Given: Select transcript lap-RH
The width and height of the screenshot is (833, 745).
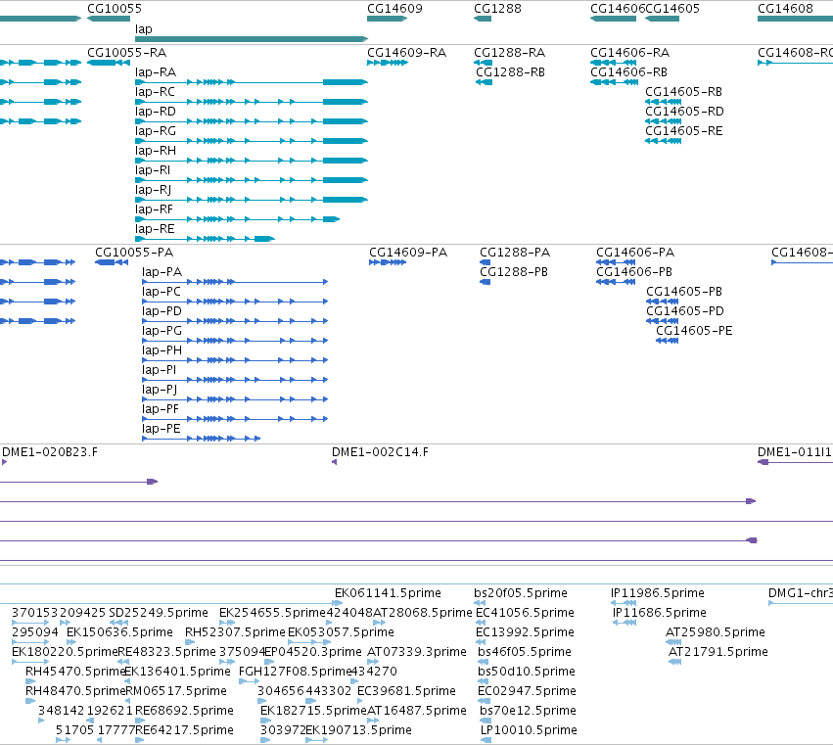Looking at the screenshot, I should tap(252, 161).
